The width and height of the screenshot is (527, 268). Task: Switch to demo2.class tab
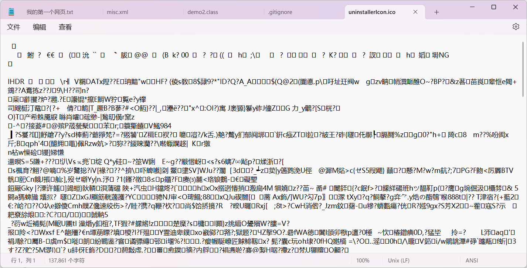(x=203, y=12)
